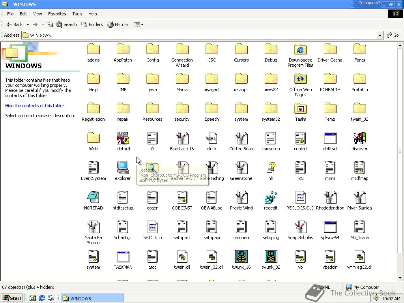Toggle the Folders pane button

pyautogui.click(x=92, y=24)
